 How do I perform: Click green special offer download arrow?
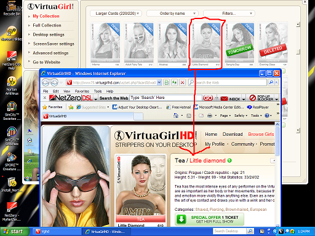[181, 219]
